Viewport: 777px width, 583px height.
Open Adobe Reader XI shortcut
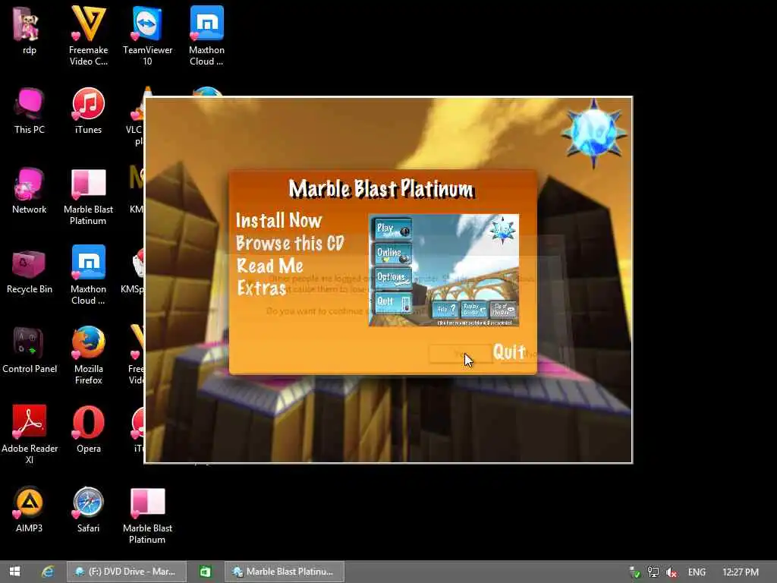tap(30, 434)
